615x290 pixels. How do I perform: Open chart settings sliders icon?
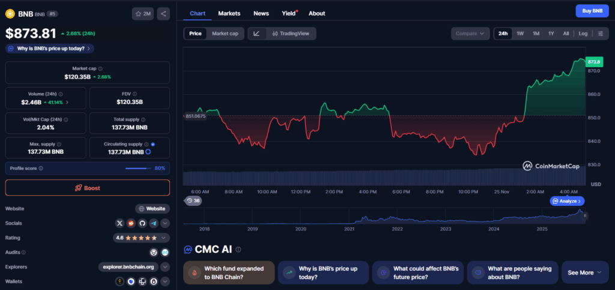point(601,34)
